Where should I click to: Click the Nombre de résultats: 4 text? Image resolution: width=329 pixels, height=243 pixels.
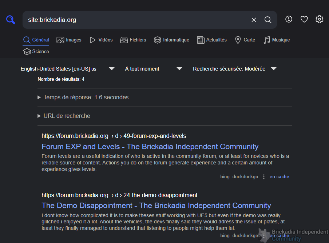61,79
